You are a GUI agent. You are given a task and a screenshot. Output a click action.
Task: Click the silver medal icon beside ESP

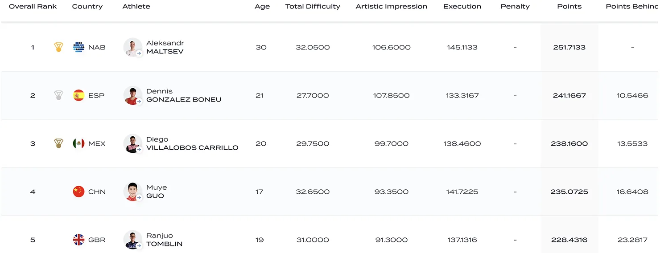[58, 95]
